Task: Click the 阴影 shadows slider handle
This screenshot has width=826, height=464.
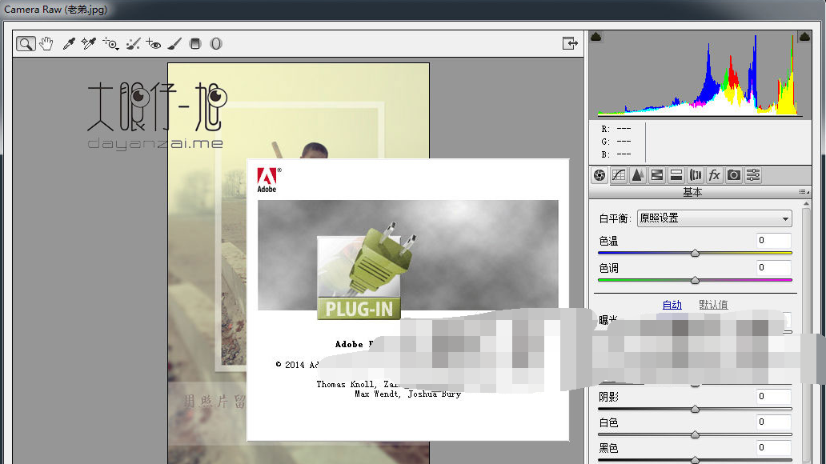Action: coord(695,410)
